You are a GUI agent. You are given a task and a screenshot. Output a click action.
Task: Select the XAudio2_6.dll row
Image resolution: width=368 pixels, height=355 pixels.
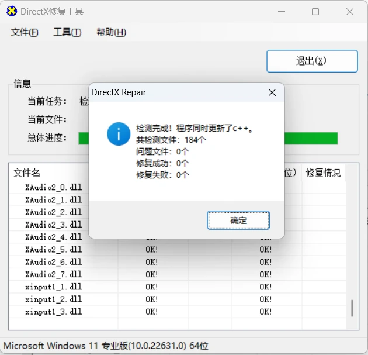tap(178, 262)
